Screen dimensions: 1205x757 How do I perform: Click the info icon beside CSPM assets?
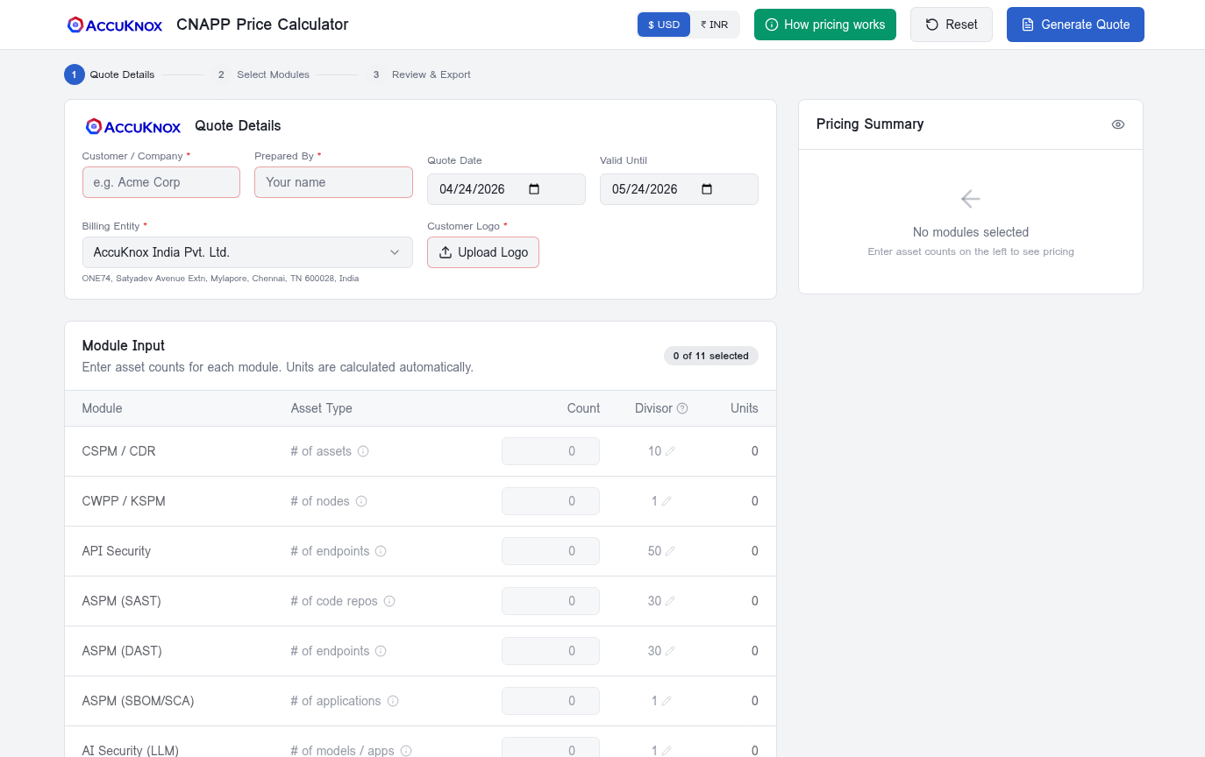363,451
